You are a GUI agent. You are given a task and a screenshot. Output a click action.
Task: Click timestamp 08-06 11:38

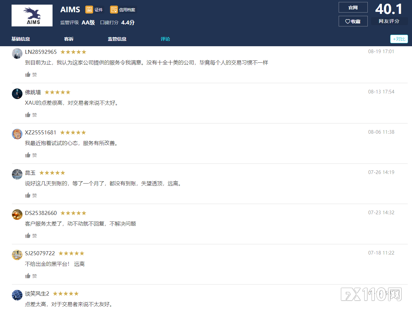[381, 132]
